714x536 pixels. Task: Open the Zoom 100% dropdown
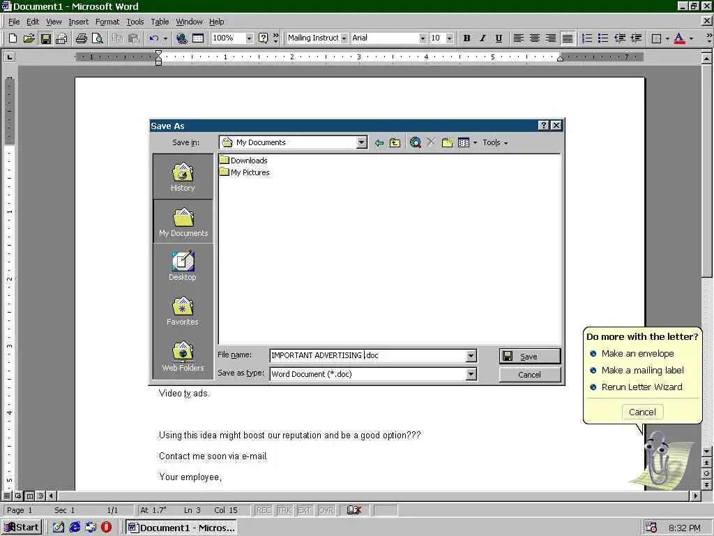coord(249,38)
